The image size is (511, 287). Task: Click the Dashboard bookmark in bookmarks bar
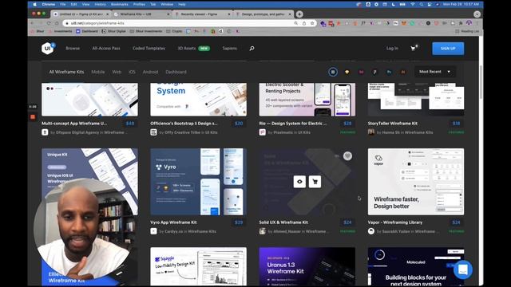(87, 31)
